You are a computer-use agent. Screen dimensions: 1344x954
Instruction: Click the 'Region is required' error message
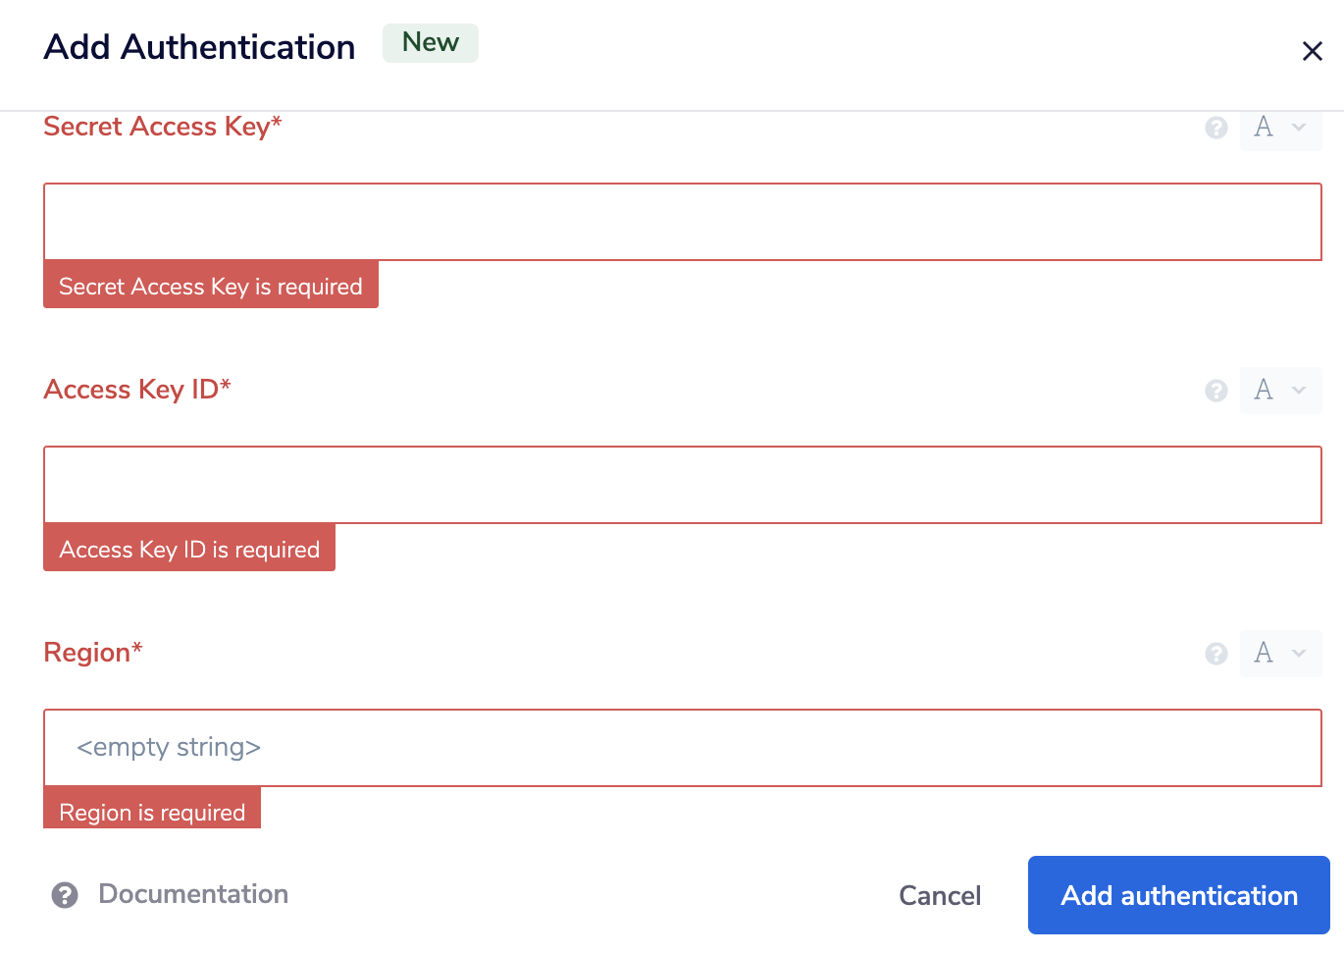[x=152, y=812]
